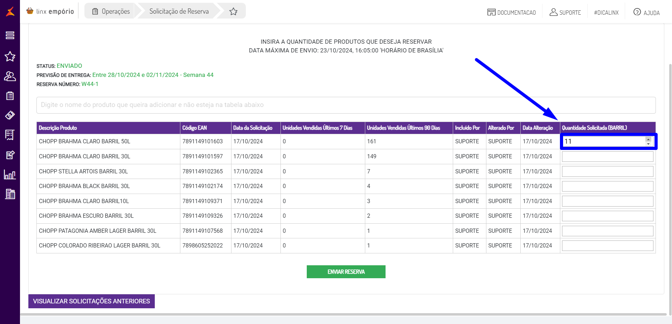Select the CHOPP BRAHMA CLARO BARRIL 30L product name
The width and height of the screenshot is (672, 324).
84,157
